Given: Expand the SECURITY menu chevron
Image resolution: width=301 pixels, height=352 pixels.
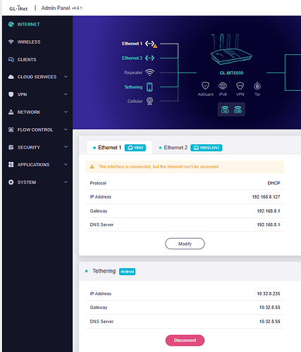Looking at the screenshot, I should tap(66, 147).
